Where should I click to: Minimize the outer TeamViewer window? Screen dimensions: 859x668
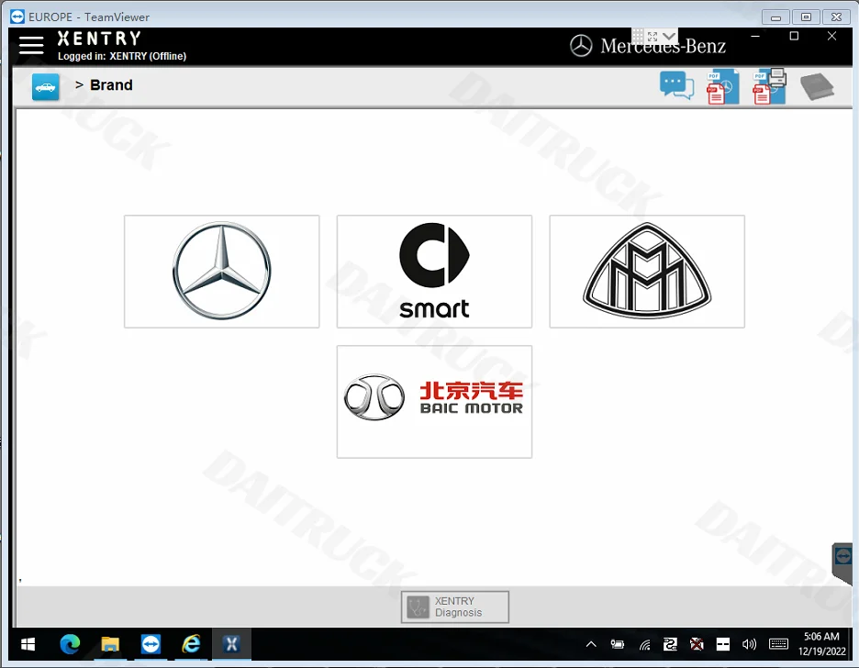click(775, 17)
